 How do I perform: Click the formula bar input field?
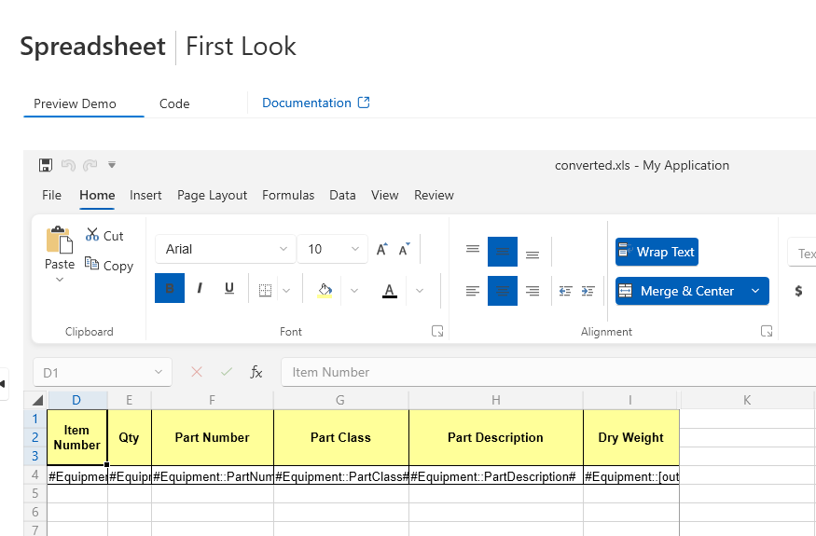(x=541, y=372)
